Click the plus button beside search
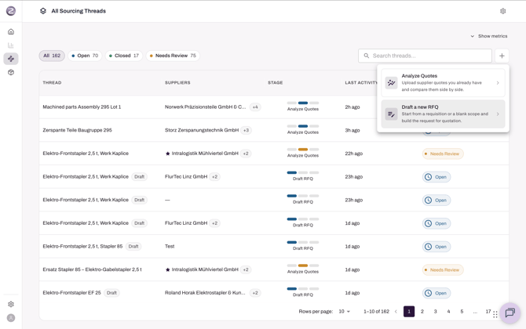 (502, 56)
